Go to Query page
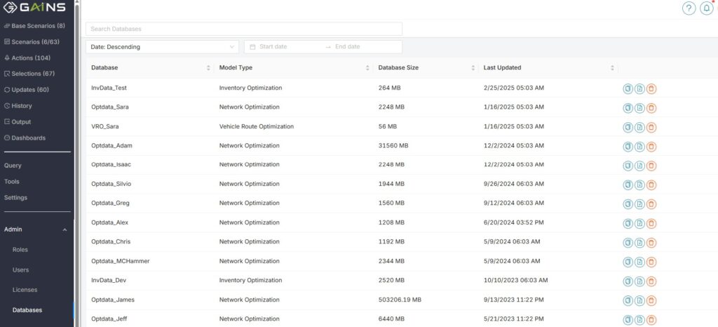The image size is (718, 327). coord(13,166)
